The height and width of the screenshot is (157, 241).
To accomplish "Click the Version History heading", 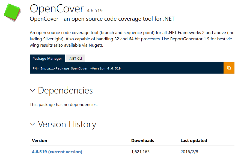I will (x=67, y=124).
